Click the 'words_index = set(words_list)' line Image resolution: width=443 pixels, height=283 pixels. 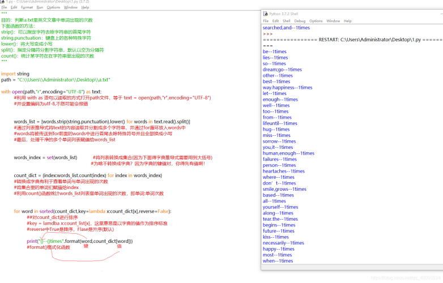45,157
